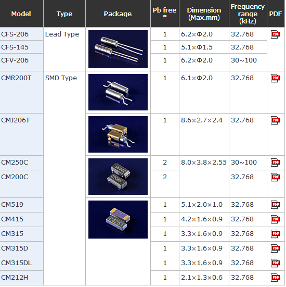Open the PDF icon for CM315DL

click(276, 263)
